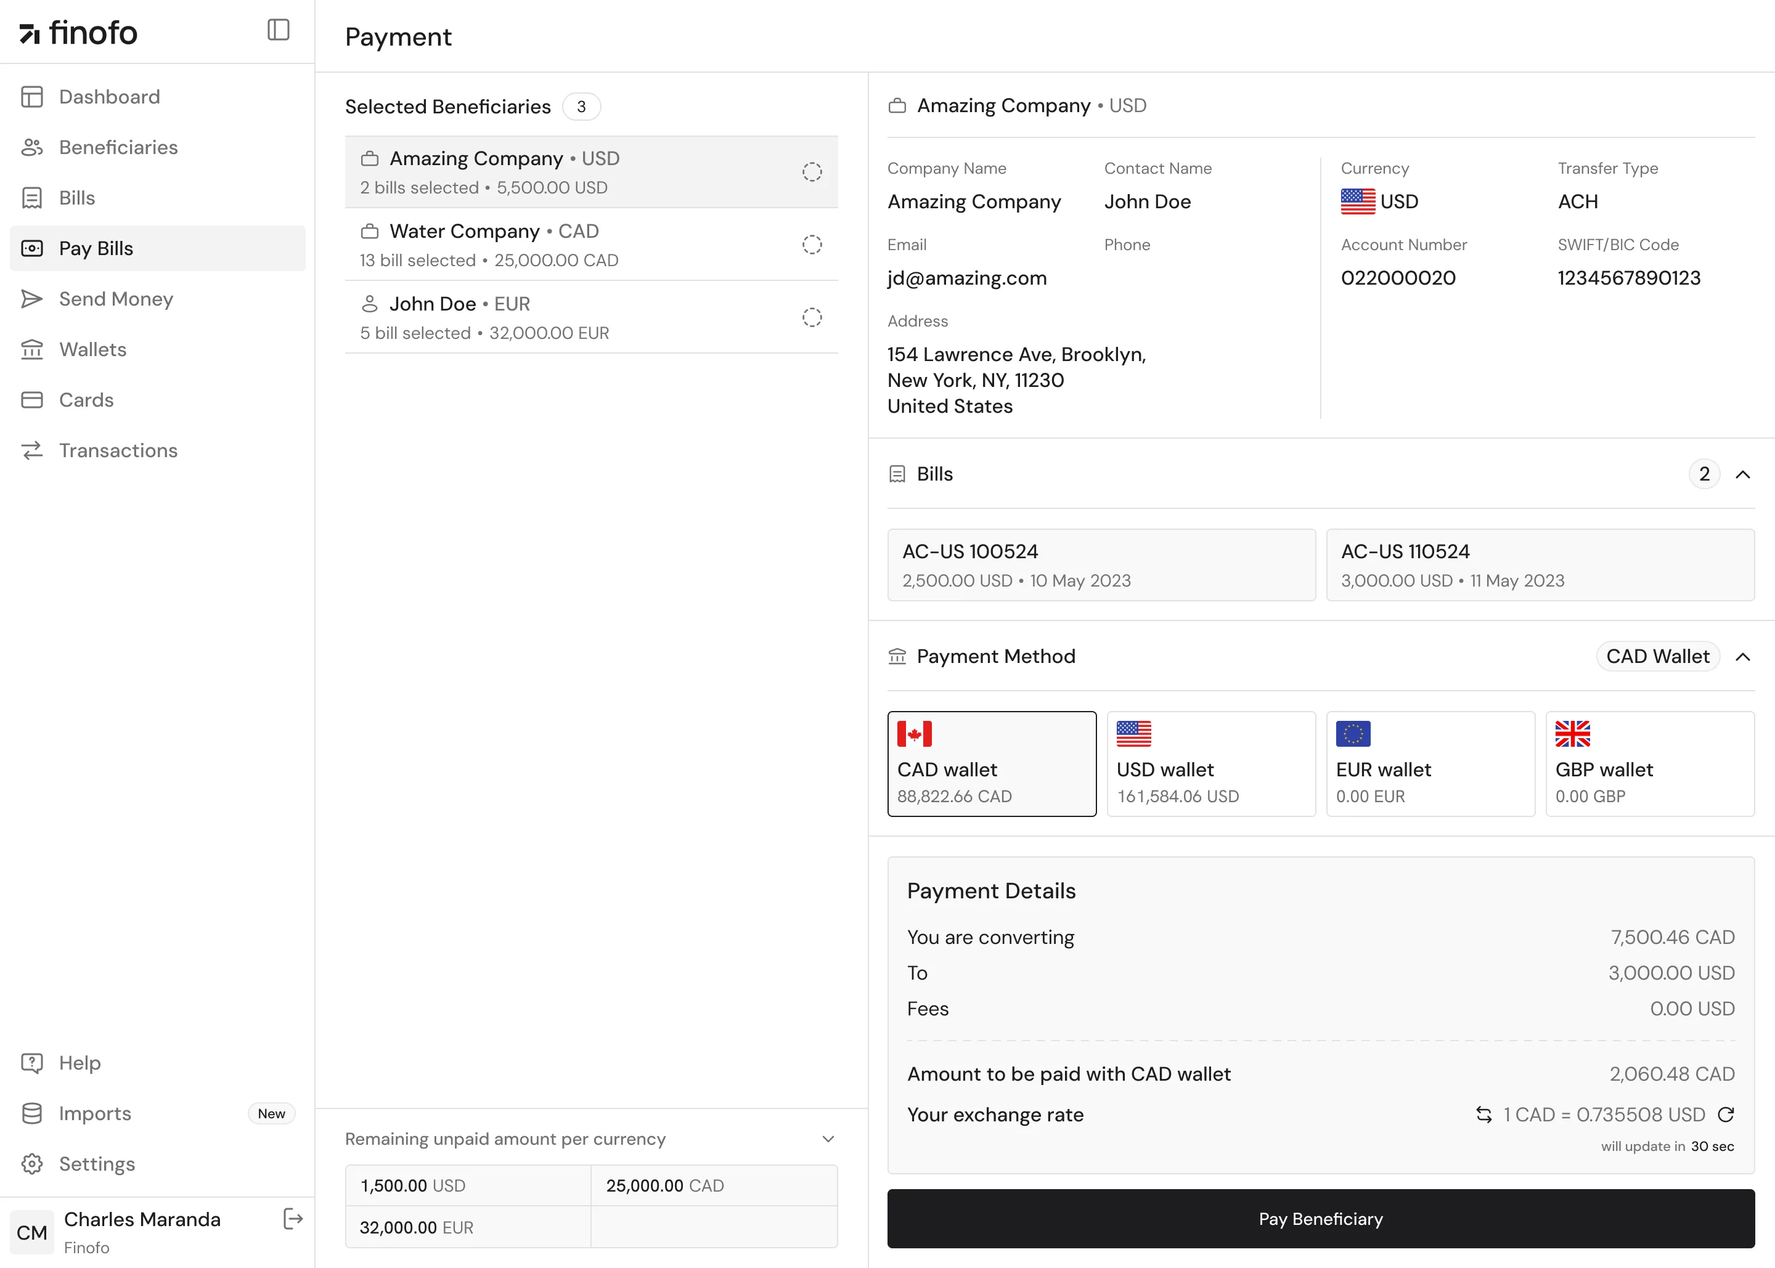Refresh the exchange rate

tap(1726, 1114)
